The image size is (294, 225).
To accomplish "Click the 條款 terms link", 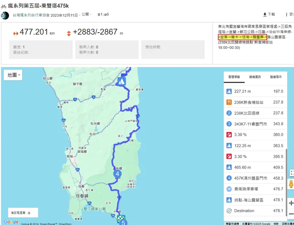I will click(x=276, y=224).
